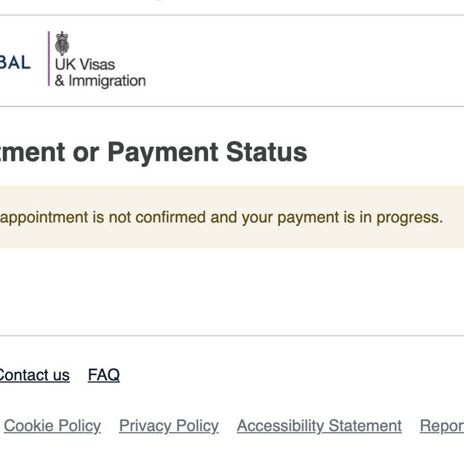Click the 'UK Visas' text line
Screen dimensions: 464x464
tap(85, 64)
